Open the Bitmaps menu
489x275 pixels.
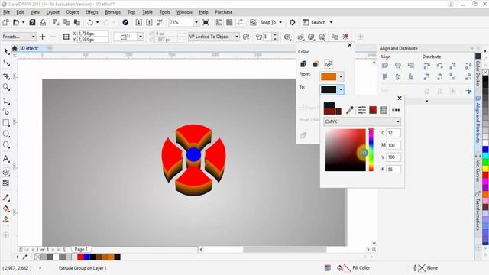[112, 12]
